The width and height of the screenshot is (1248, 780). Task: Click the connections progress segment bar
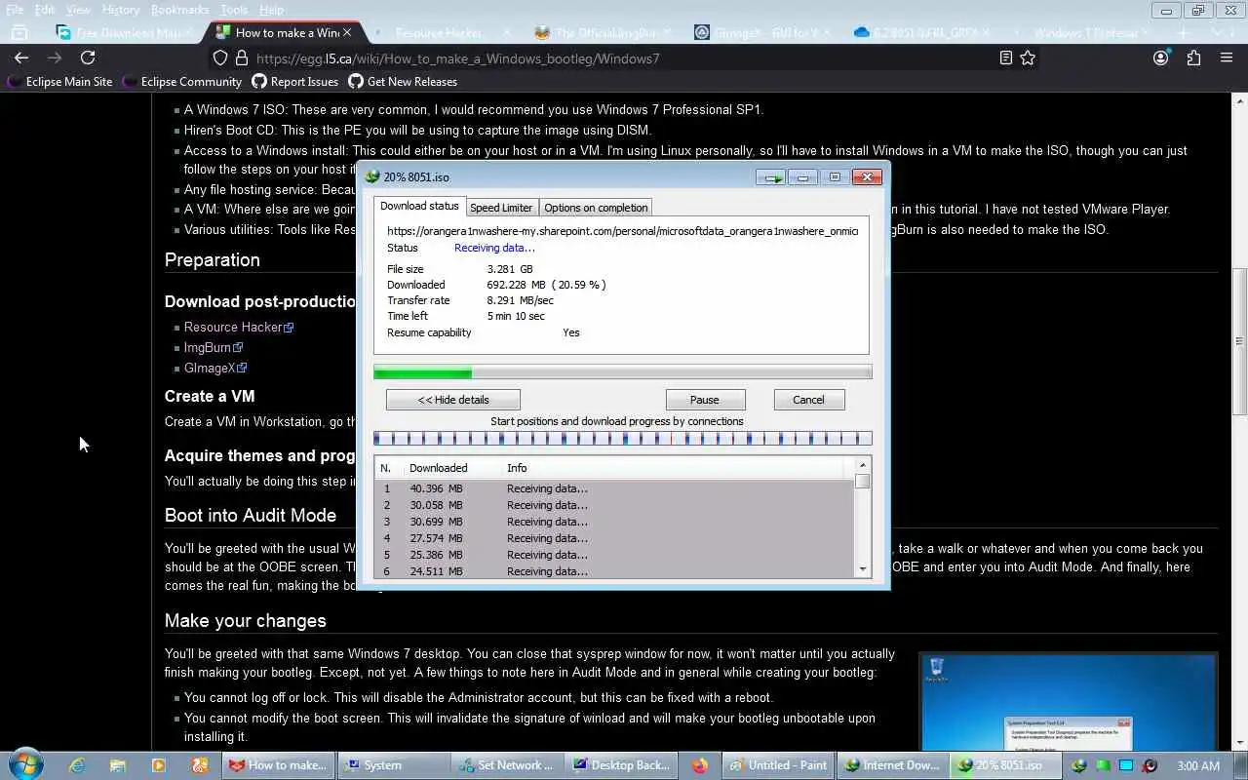(622, 439)
